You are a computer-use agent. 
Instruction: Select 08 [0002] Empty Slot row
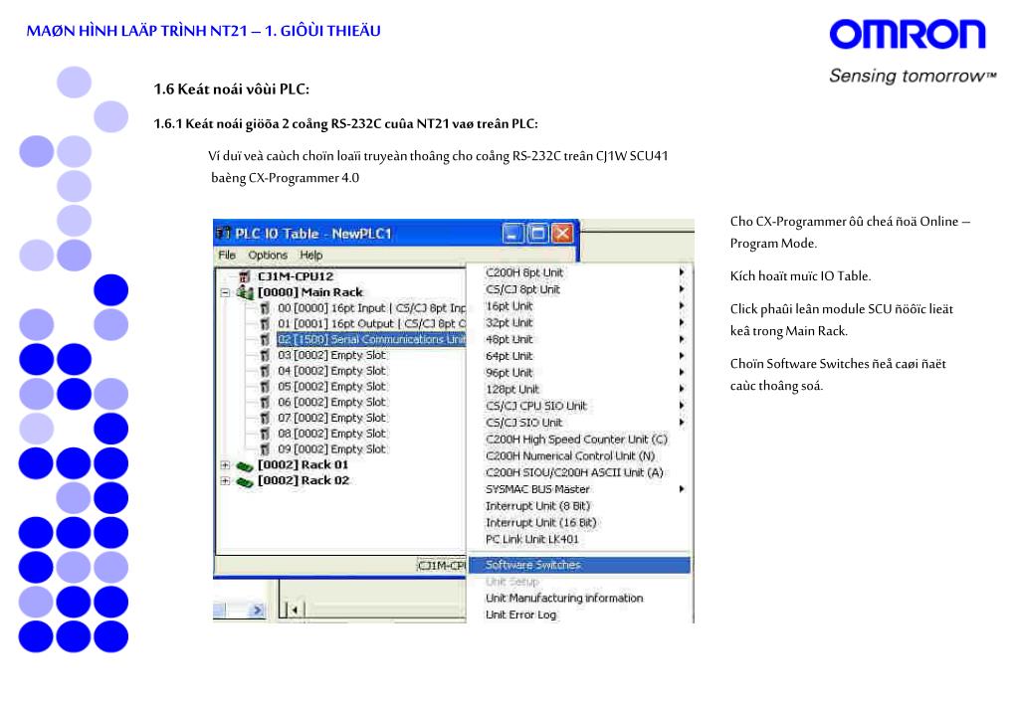click(331, 434)
